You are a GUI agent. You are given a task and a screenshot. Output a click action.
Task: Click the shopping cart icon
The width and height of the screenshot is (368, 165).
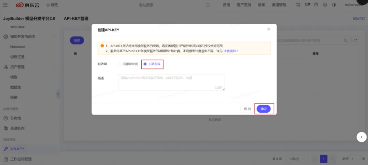pos(298,5)
